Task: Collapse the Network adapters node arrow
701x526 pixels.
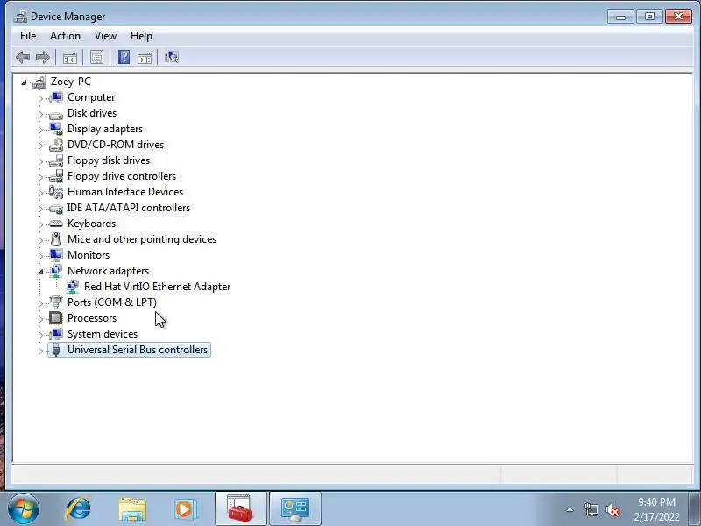Action: tap(40, 272)
